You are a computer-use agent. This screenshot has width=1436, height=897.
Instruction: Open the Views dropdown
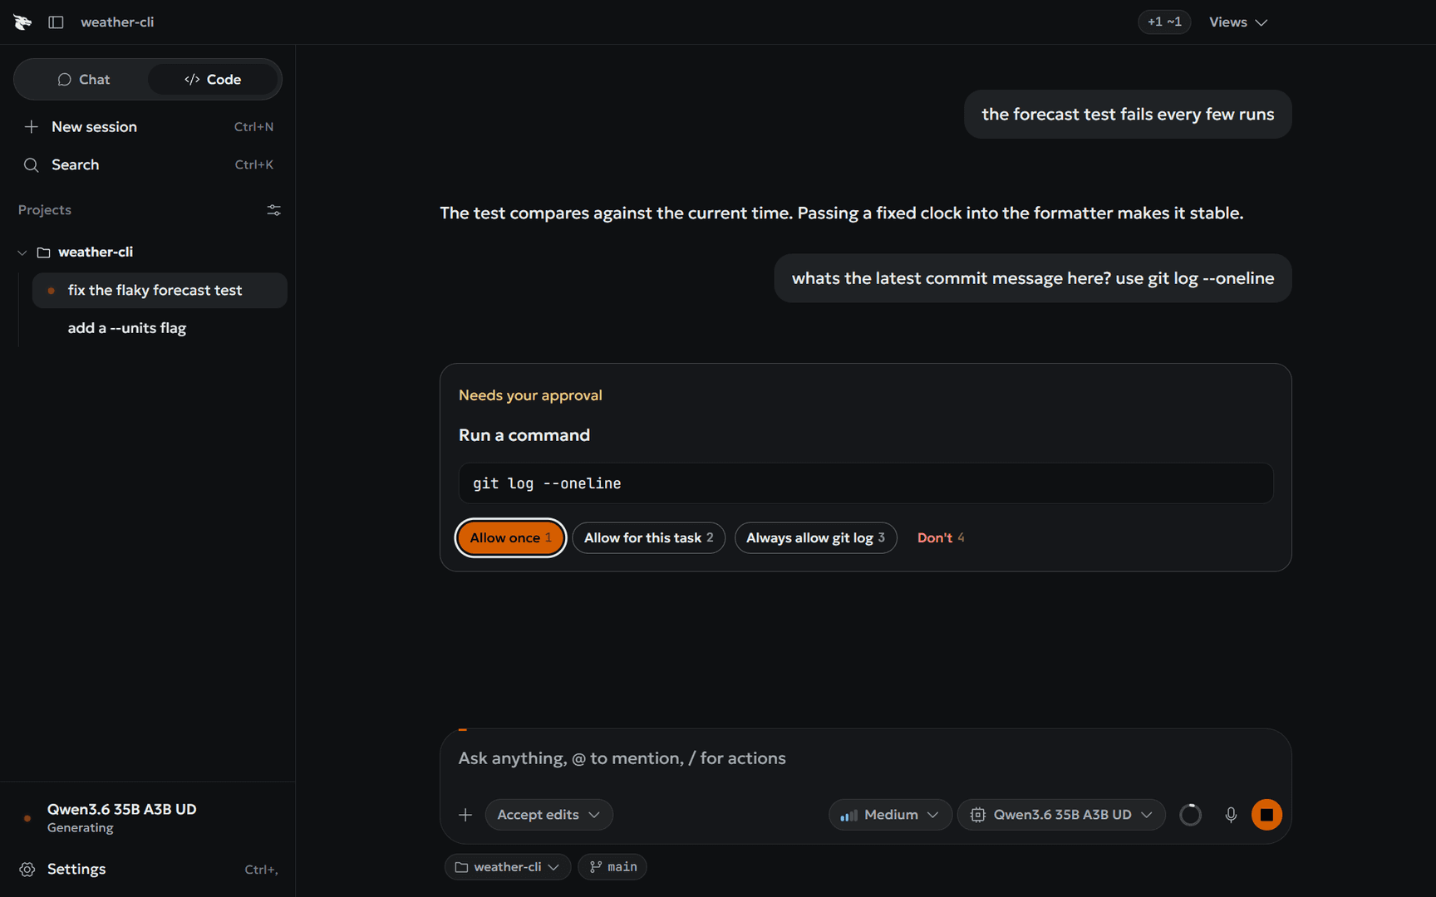click(x=1237, y=22)
